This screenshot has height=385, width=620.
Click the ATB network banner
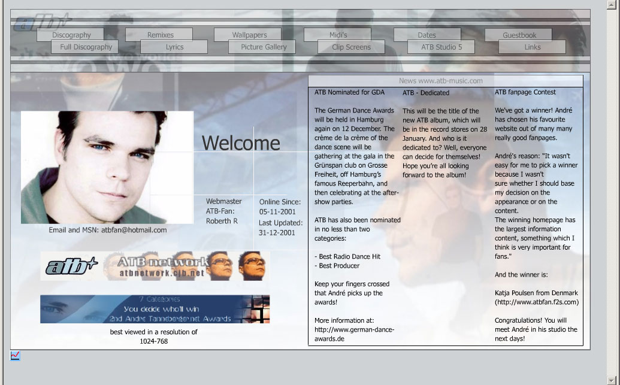point(155,266)
